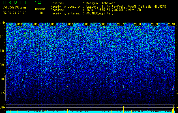The width and height of the screenshot is (178, 113).
Task: Click the 2036 time marker
Action: click(x=104, y=24)
